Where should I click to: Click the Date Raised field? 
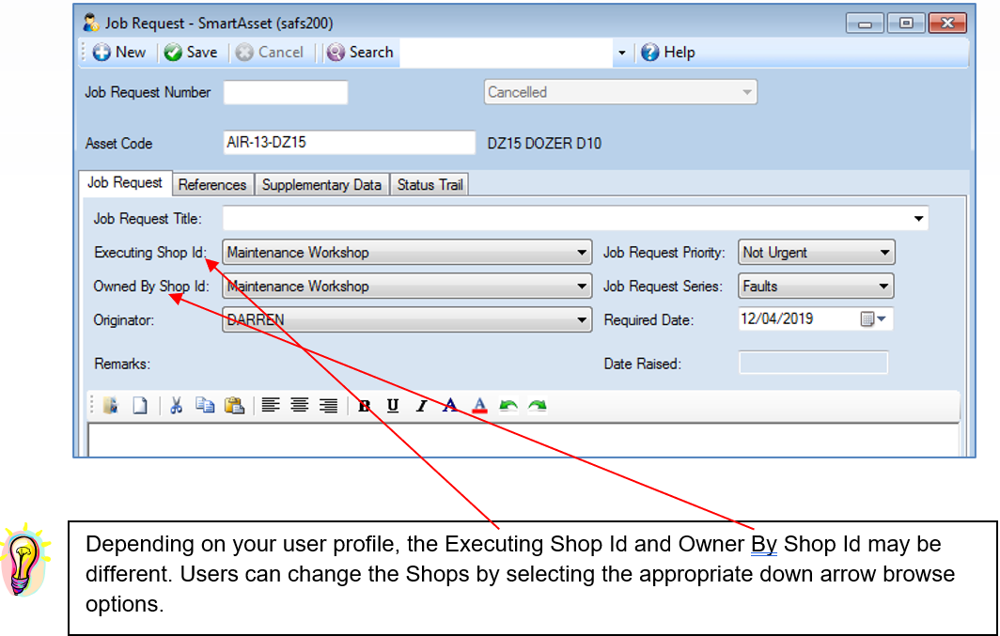pyautogui.click(x=813, y=364)
